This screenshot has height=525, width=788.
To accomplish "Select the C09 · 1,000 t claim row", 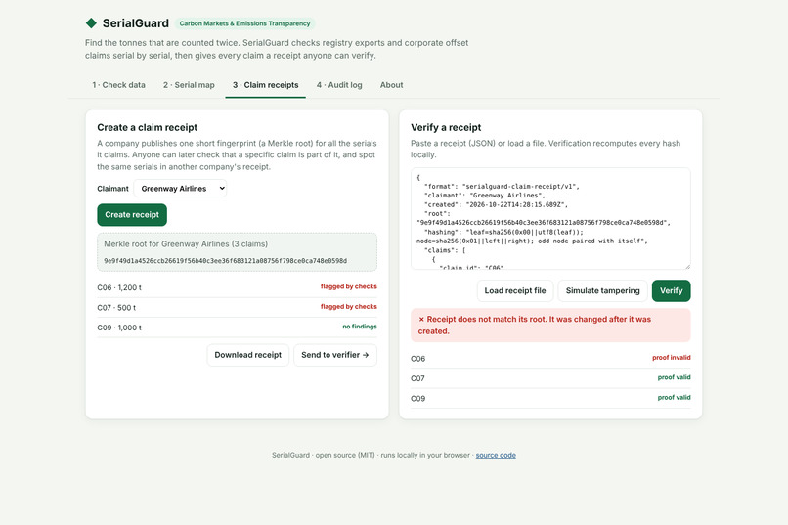I will [x=237, y=328].
